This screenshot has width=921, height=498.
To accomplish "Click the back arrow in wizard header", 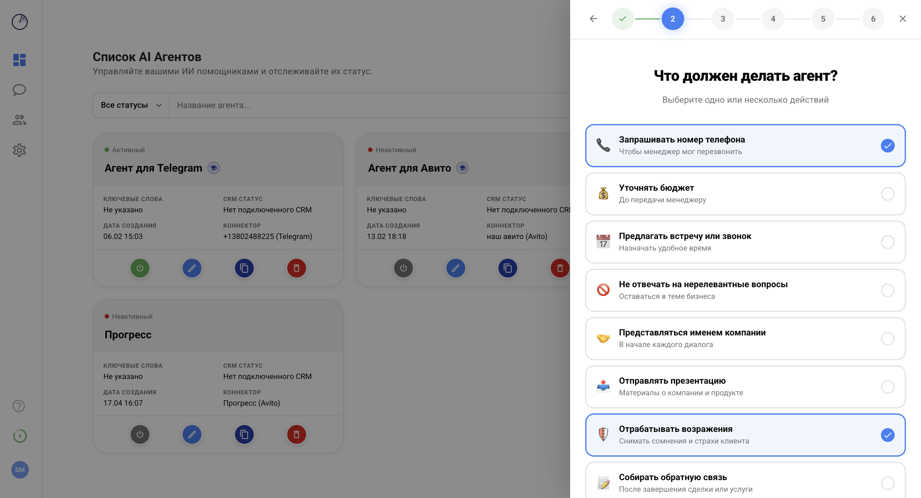I will click(593, 18).
